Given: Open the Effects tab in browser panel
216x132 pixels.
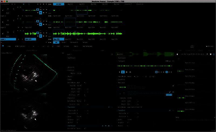Looking at the screenshot, I should tap(200, 50).
